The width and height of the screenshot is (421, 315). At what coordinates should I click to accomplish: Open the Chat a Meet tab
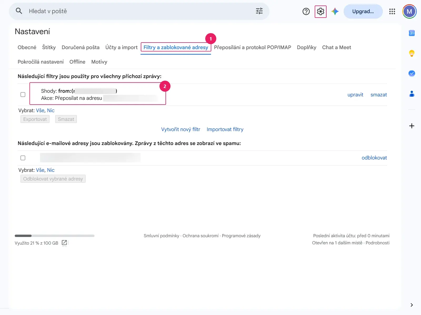tap(337, 47)
